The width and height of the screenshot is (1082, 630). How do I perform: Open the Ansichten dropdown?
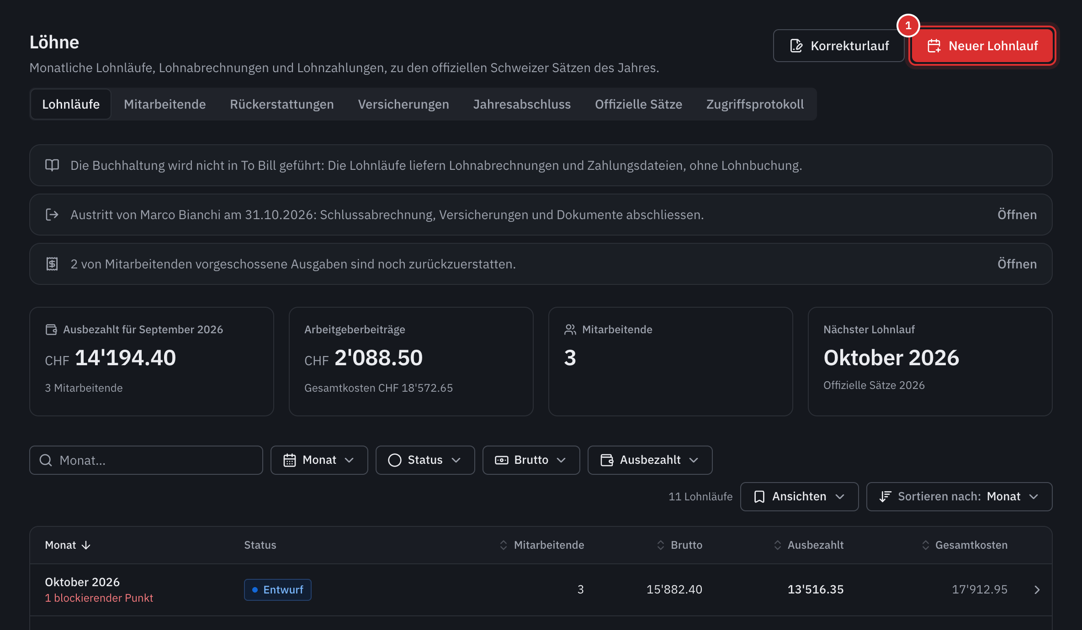point(799,497)
